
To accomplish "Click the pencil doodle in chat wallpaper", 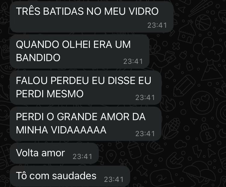I will (184, 86).
